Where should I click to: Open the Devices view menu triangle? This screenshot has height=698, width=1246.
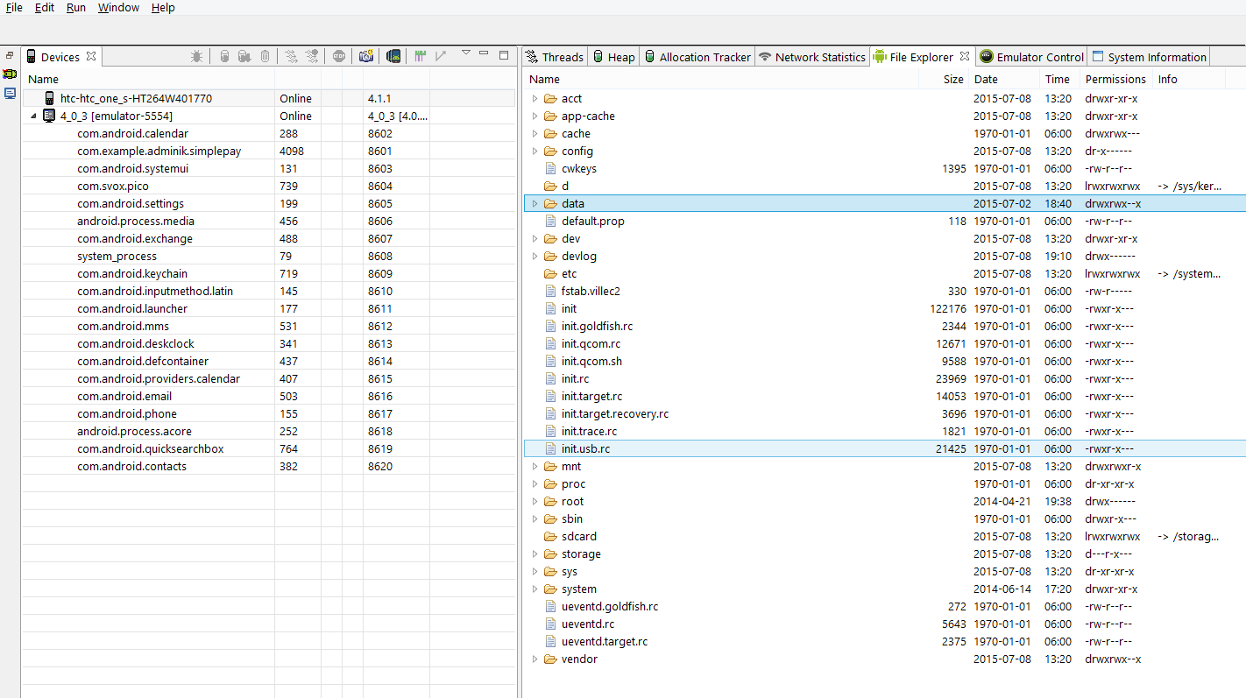click(466, 53)
